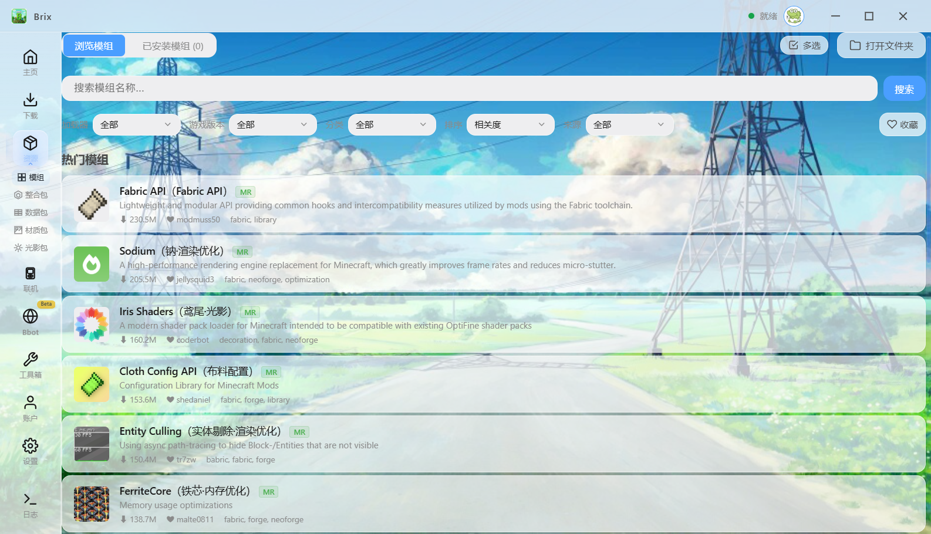This screenshot has width=931, height=534.
Task: Go to the 主页 home page
Action: coord(31,63)
